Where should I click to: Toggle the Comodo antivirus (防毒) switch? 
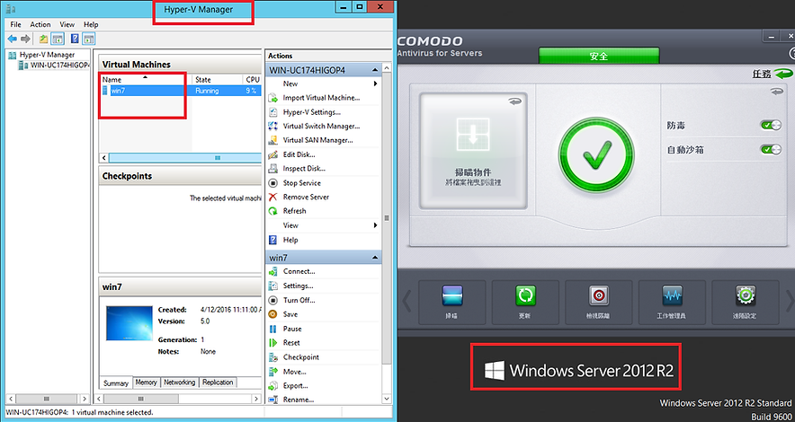771,125
